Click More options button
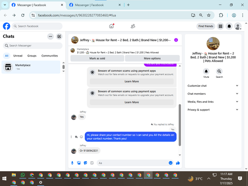248x186 pixels. point(152,59)
